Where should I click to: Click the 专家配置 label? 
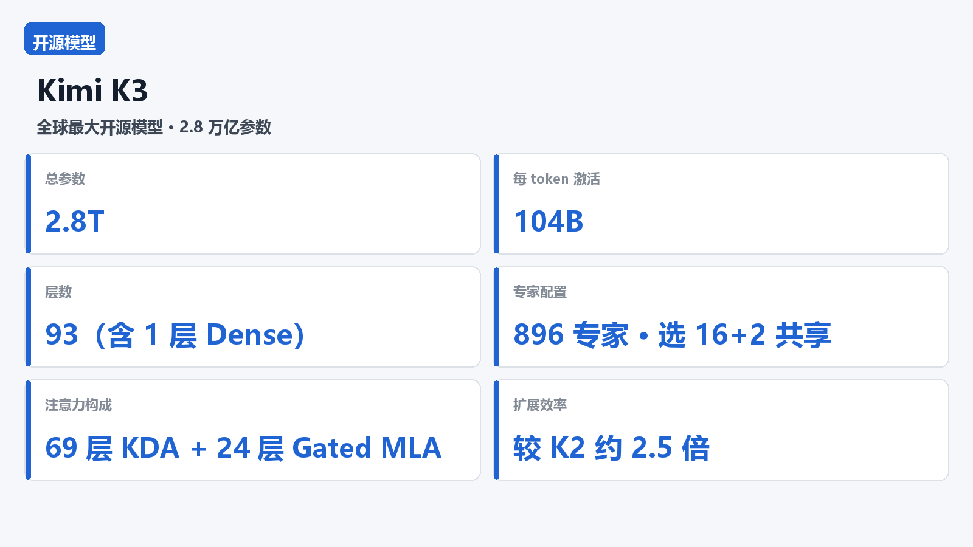[x=540, y=292]
